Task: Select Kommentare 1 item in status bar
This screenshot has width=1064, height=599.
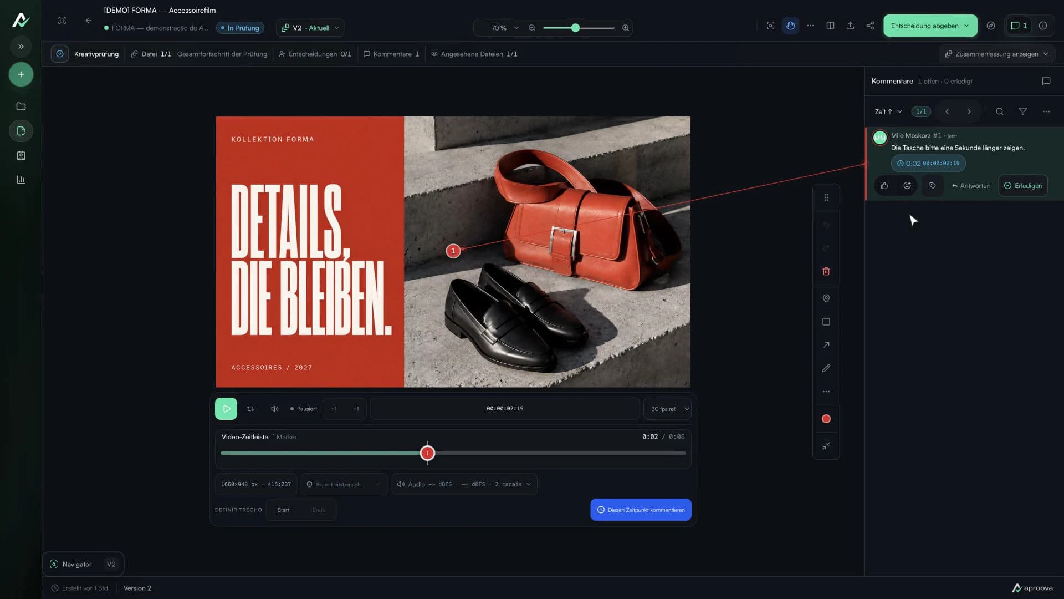Action: point(391,54)
